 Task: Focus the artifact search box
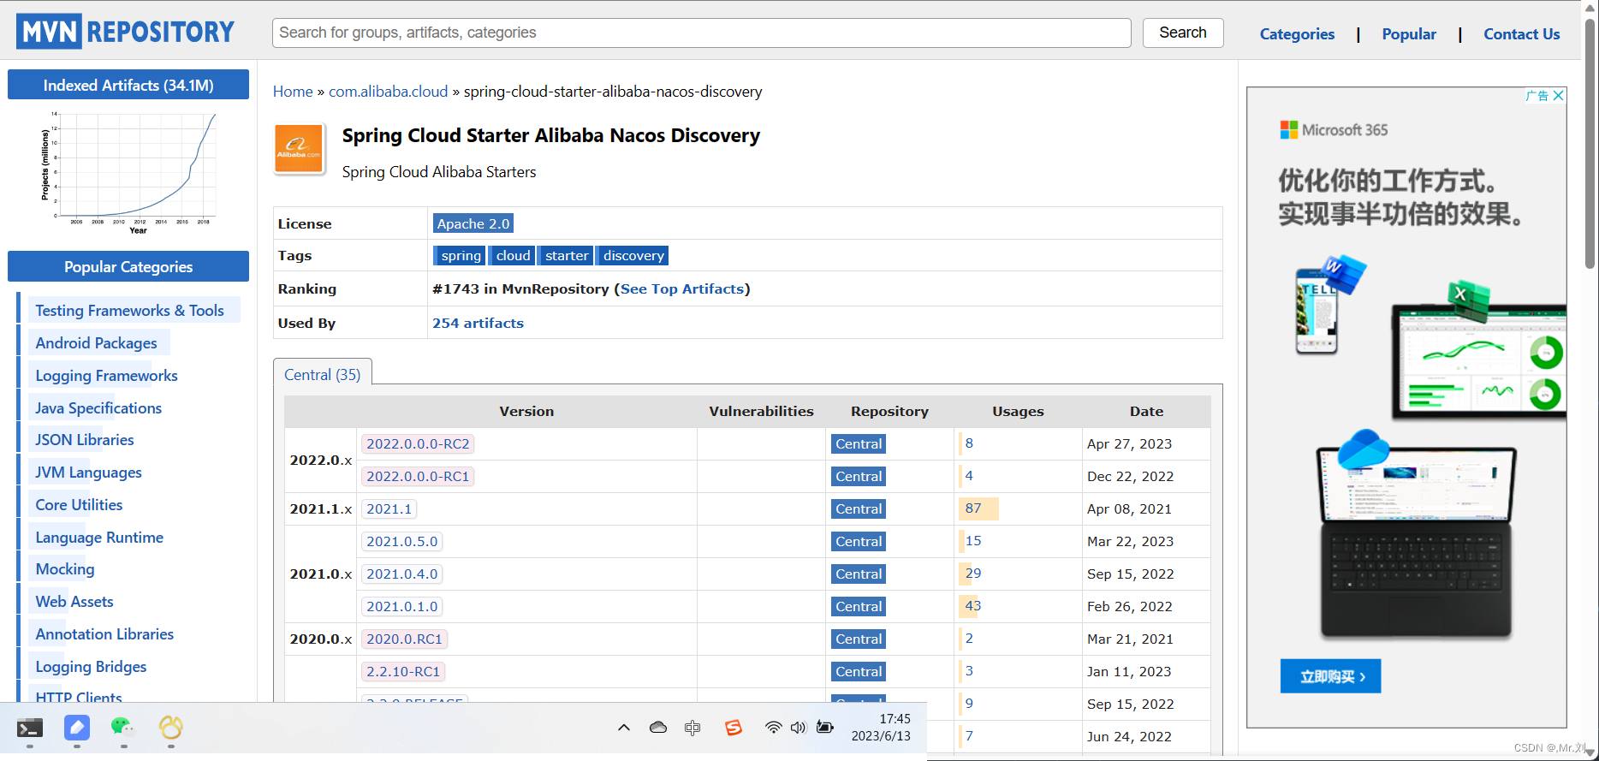702,33
